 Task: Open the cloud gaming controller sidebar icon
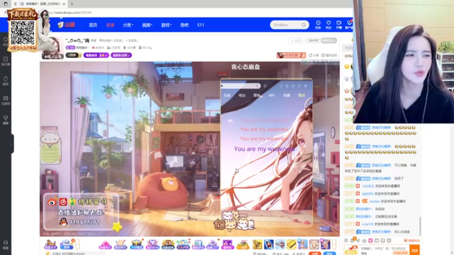pyautogui.click(x=6, y=100)
